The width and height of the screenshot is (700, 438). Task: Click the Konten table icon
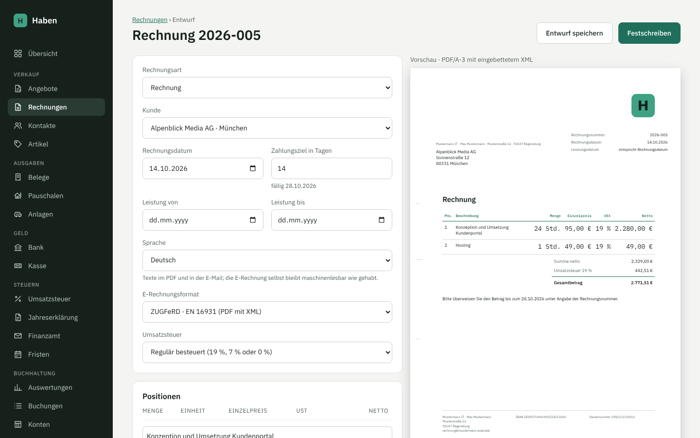[x=18, y=424]
